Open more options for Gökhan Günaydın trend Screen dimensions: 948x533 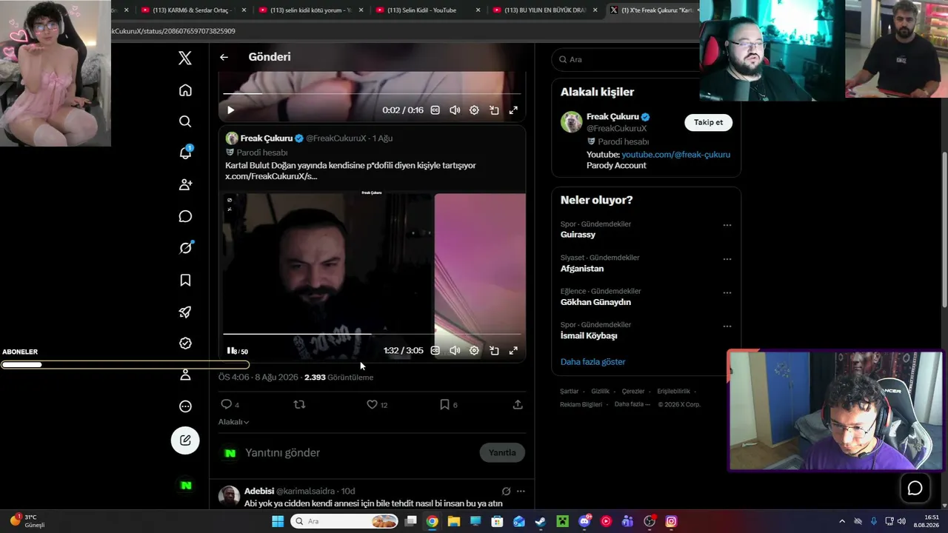727,292
